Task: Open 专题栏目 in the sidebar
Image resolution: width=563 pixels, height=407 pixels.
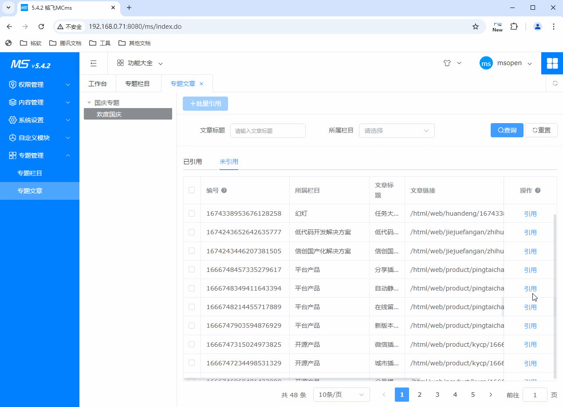Action: coord(30,173)
